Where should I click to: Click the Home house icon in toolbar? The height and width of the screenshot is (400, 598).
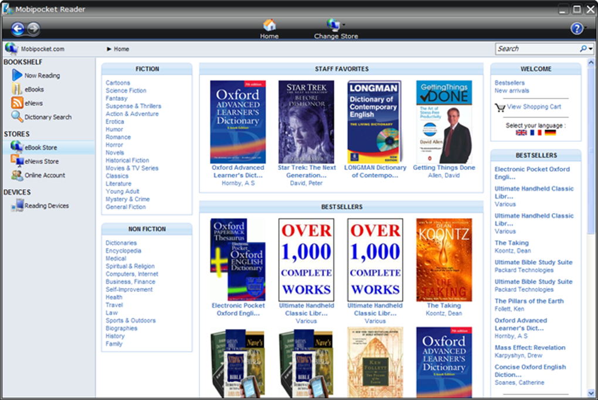pyautogui.click(x=269, y=25)
